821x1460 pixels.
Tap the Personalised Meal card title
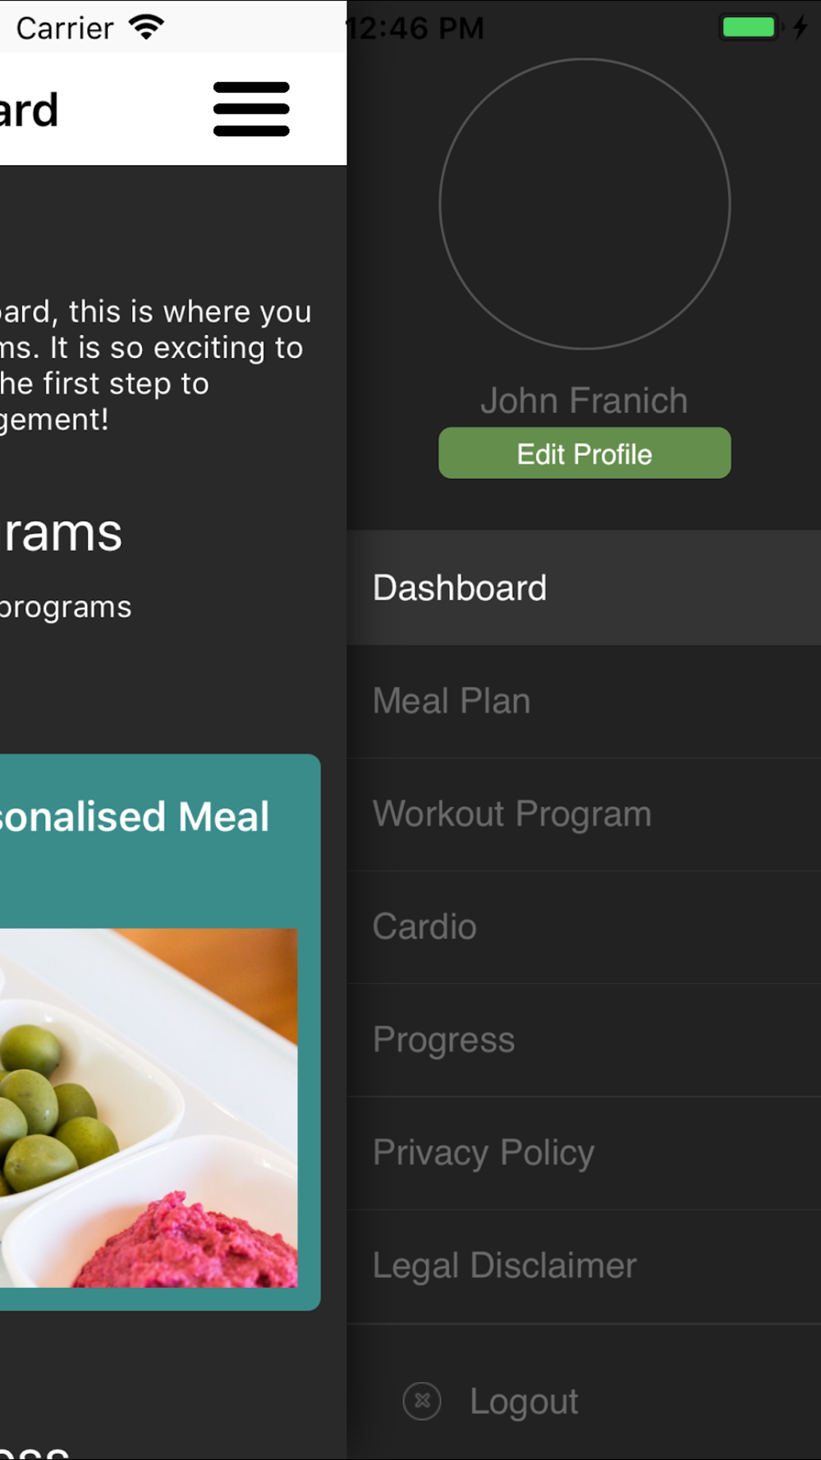[134, 817]
